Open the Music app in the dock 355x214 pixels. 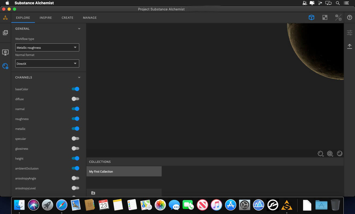pyautogui.click(x=216, y=205)
